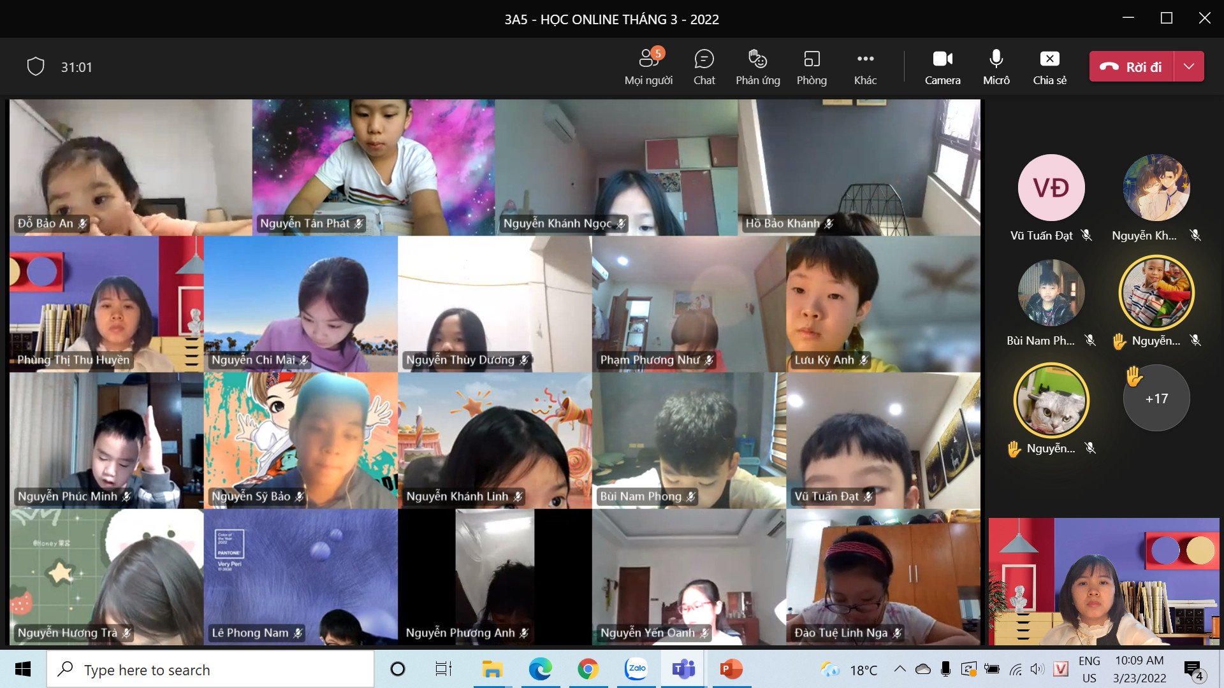Click the Windows search box
1224x688 pixels.
(x=210, y=670)
